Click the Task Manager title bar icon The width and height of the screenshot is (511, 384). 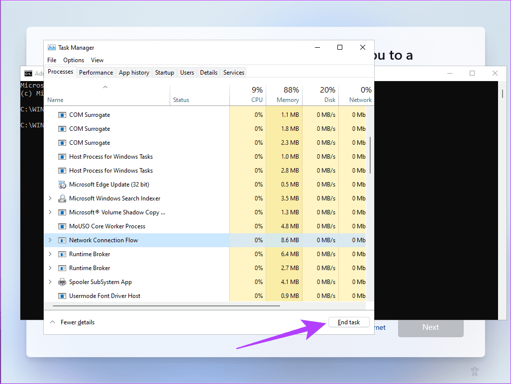tap(52, 48)
